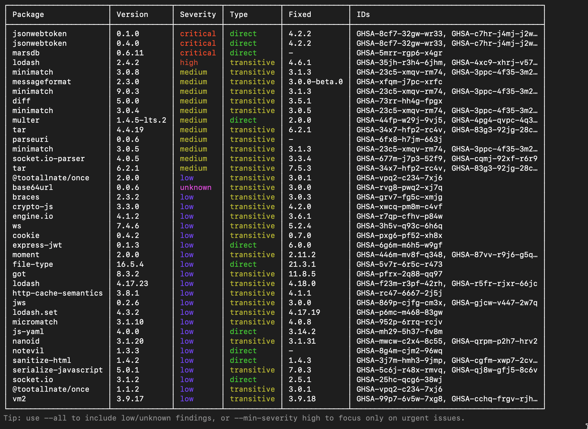Select the moment package name
The image size is (588, 429).
pyautogui.click(x=26, y=255)
